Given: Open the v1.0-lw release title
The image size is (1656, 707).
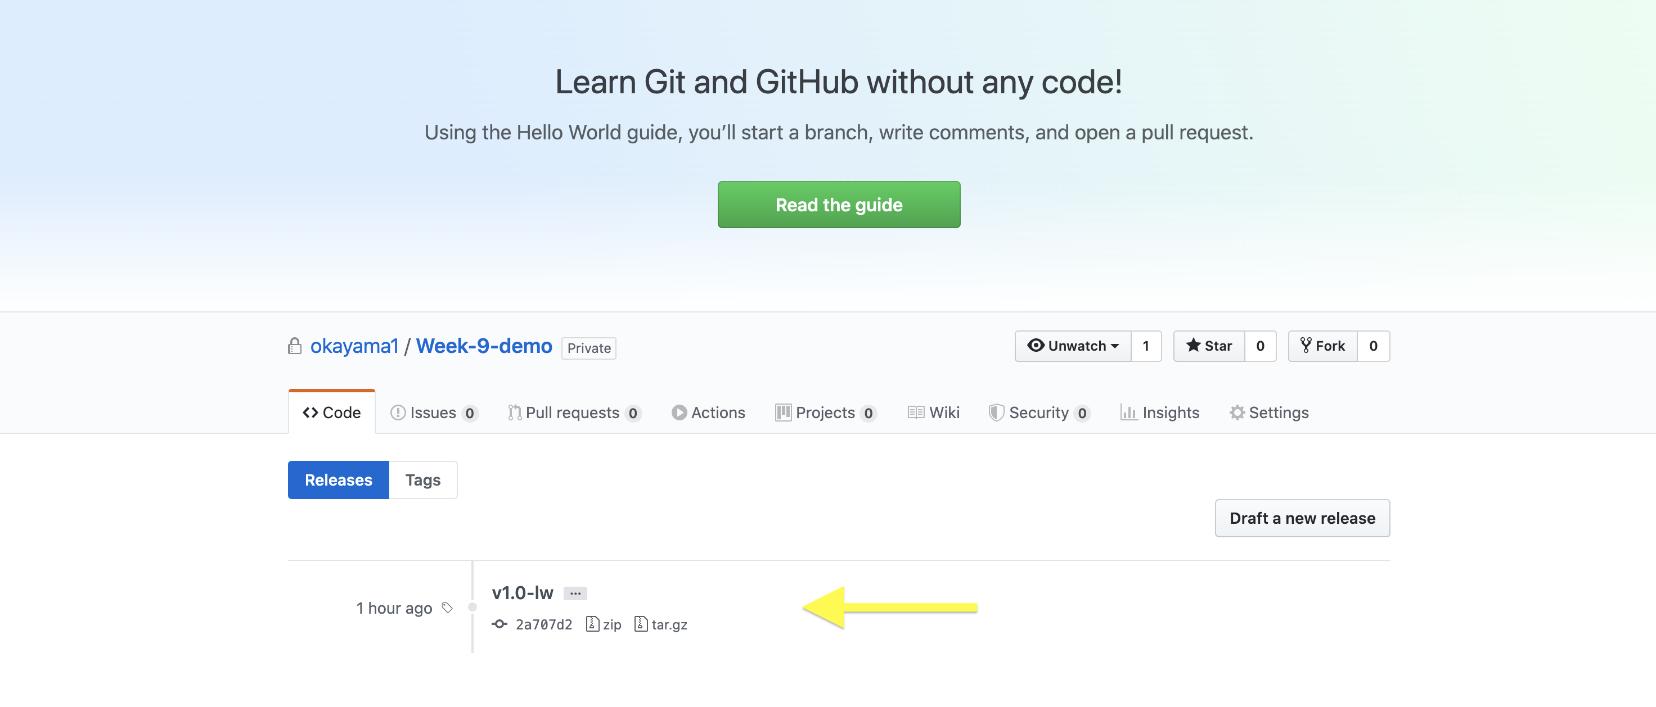Looking at the screenshot, I should pos(522,593).
